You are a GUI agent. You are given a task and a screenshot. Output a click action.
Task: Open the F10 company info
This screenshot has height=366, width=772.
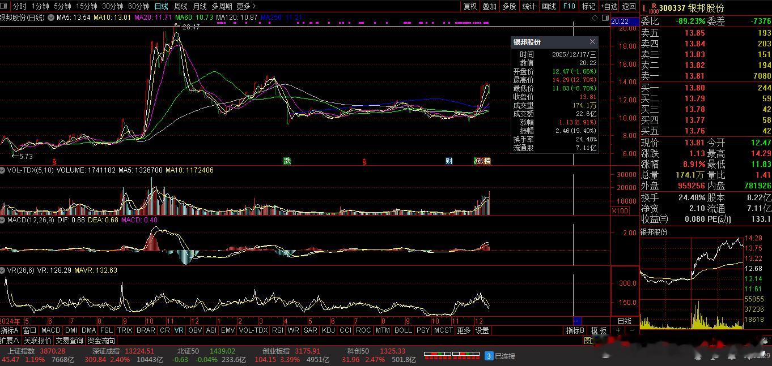point(569,6)
